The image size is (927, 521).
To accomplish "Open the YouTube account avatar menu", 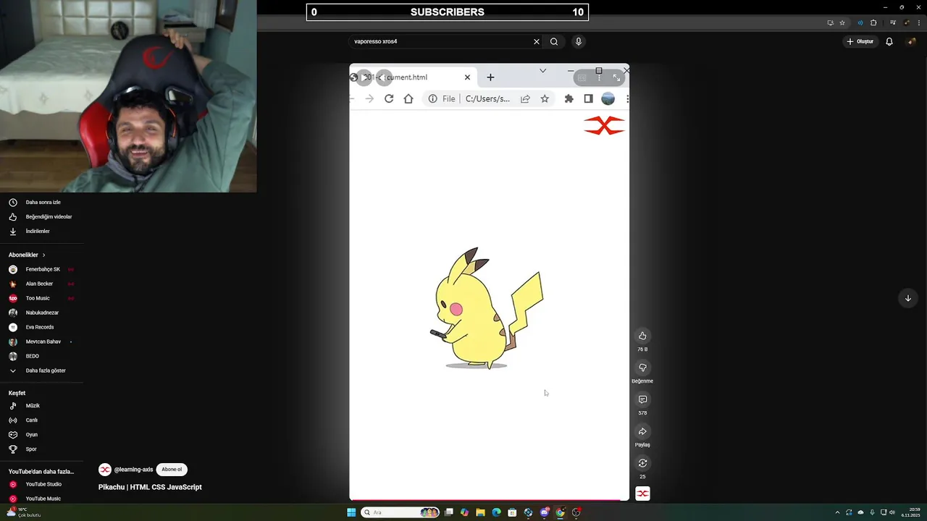I will (x=909, y=41).
